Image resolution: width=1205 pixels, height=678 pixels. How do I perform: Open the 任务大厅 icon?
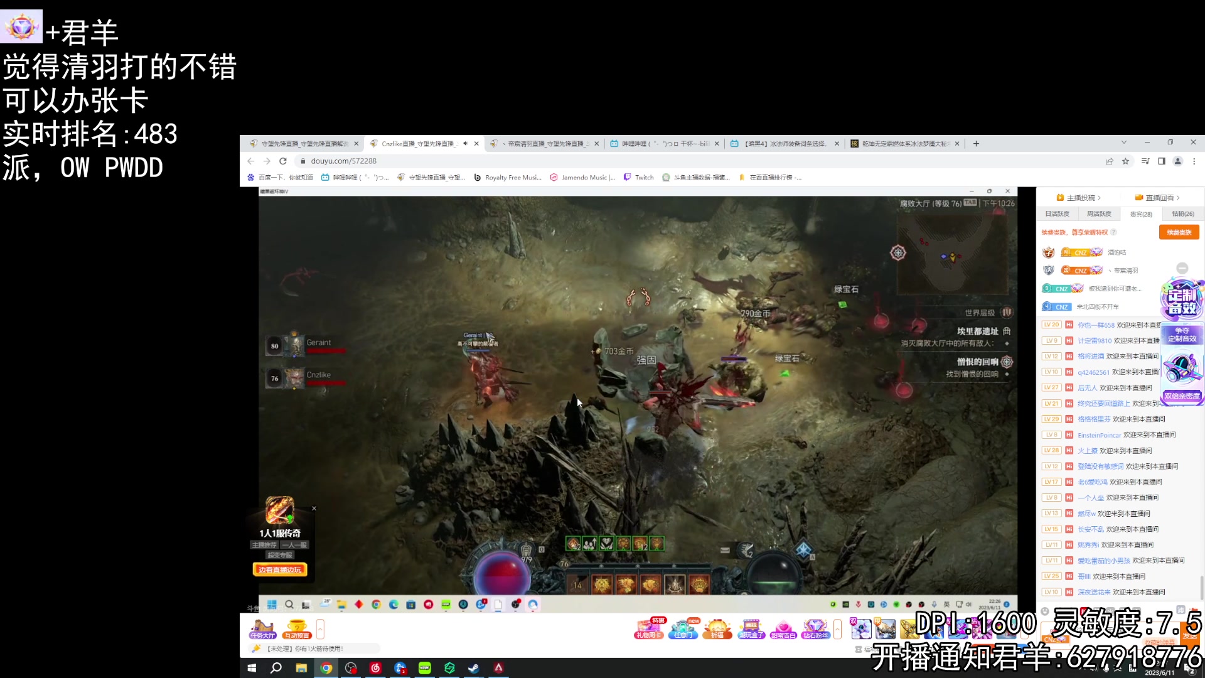(263, 629)
